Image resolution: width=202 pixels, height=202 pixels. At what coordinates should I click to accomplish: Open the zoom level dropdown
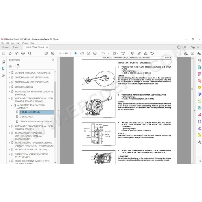108,53
